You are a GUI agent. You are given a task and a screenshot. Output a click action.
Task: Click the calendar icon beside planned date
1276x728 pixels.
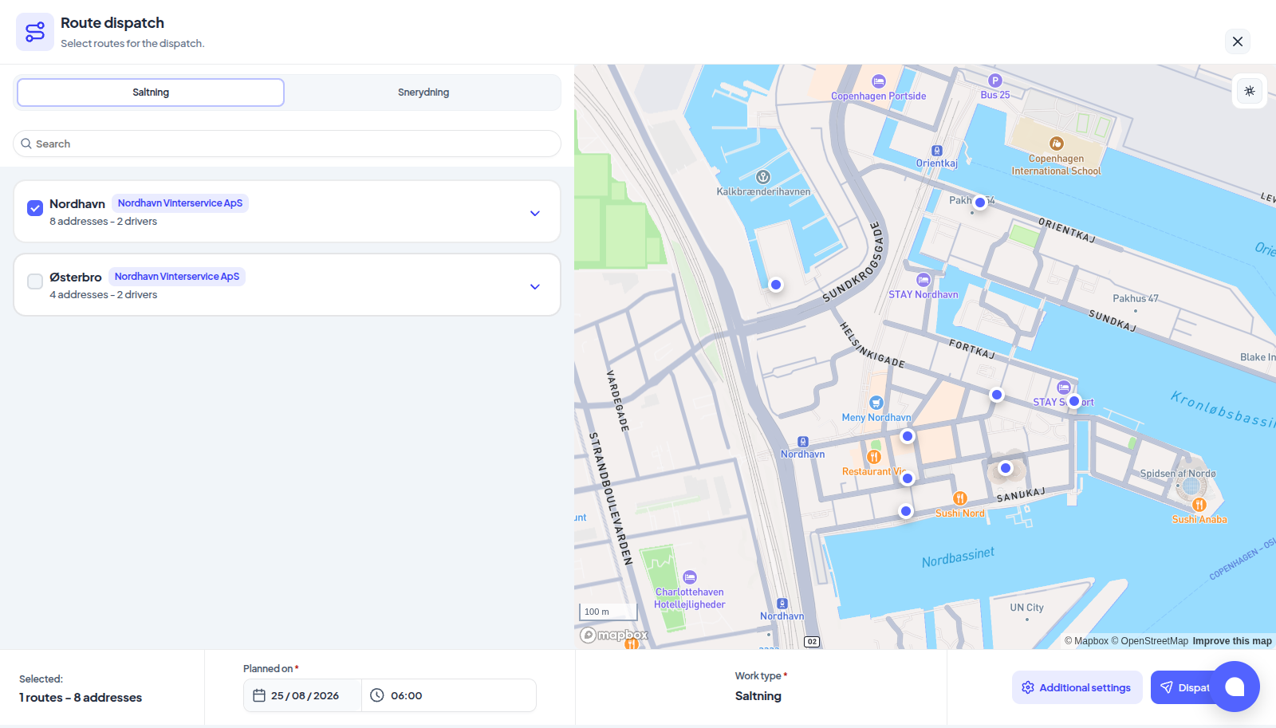(x=259, y=695)
